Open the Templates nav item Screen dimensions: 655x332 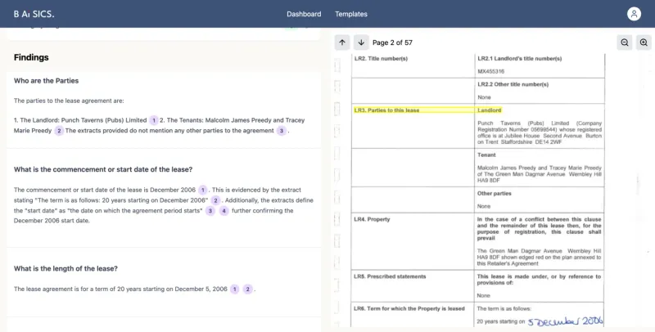351,14
